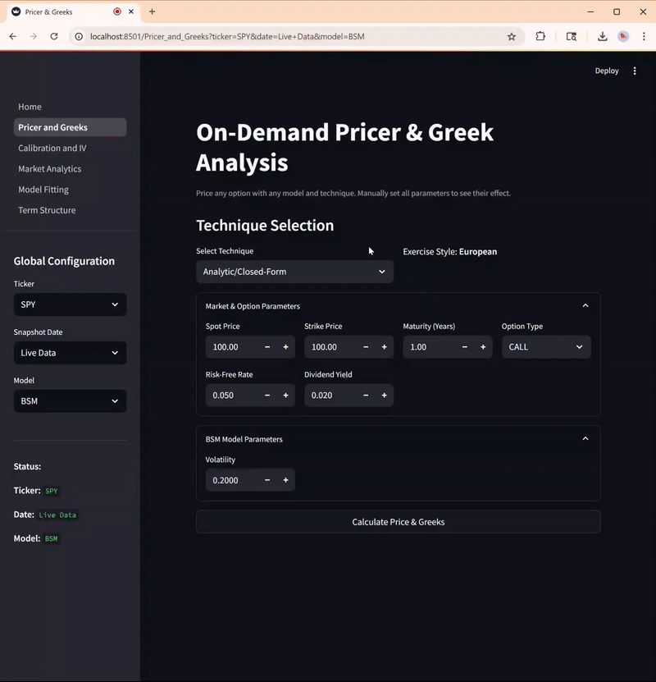Click the SPY status badge
This screenshot has height=682, width=656.
52,491
